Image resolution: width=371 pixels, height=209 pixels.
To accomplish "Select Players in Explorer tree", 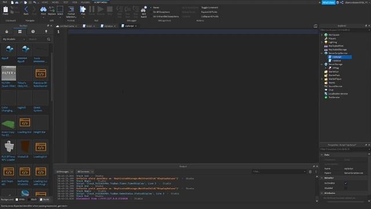I will click(x=332, y=38).
